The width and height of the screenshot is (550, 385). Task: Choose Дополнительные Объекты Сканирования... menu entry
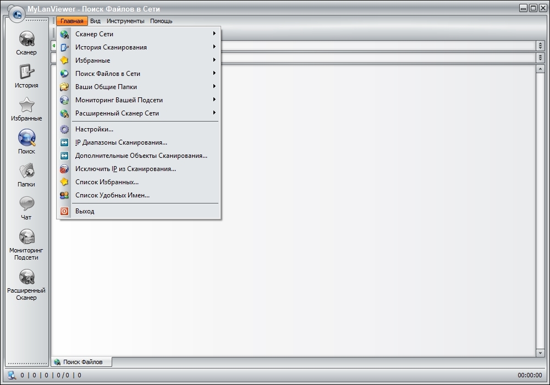coord(139,156)
